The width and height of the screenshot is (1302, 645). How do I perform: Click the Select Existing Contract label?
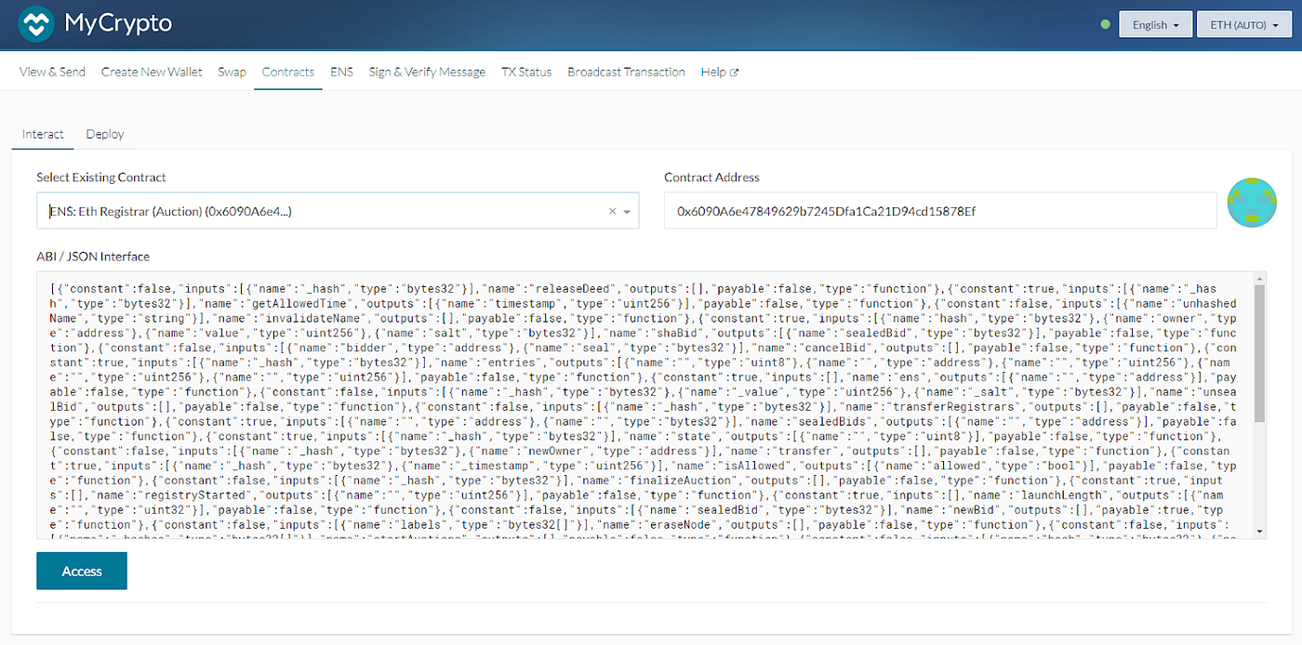101,177
